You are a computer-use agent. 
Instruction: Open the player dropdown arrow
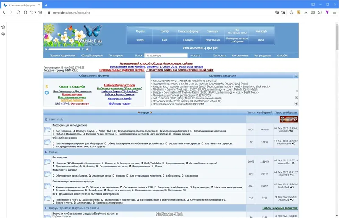point(83,49)
